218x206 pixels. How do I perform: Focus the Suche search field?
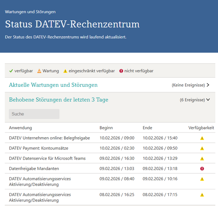click(x=34, y=114)
